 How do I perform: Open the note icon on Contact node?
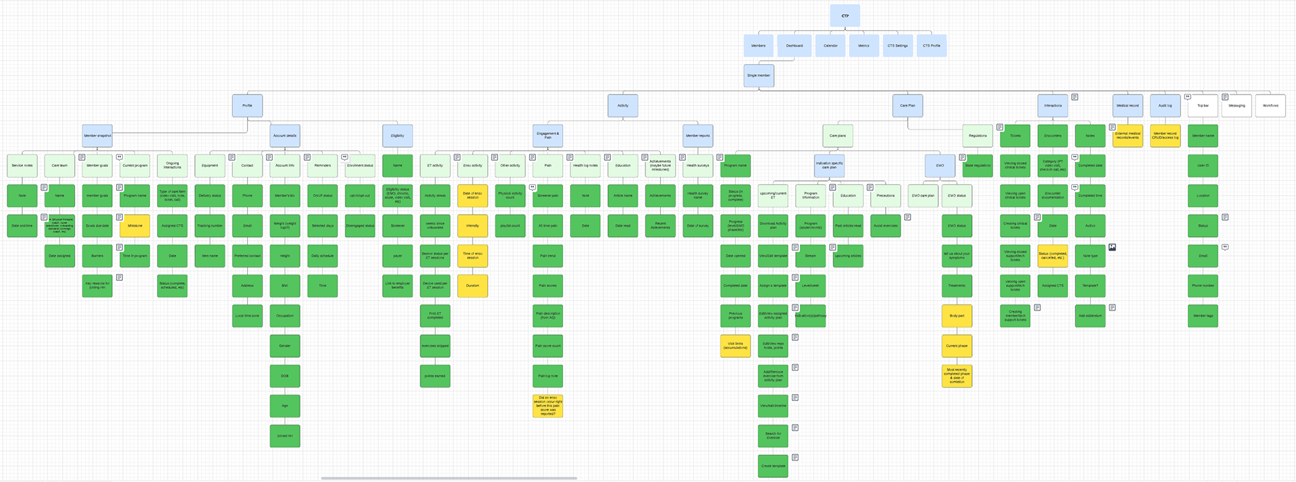(x=232, y=157)
